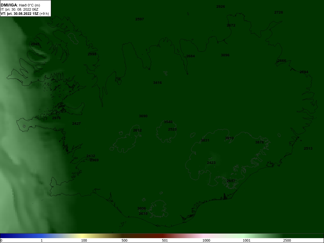The height and width of the screenshot is (243, 324).
Task: Select the 3416 height value
Action: (157, 83)
